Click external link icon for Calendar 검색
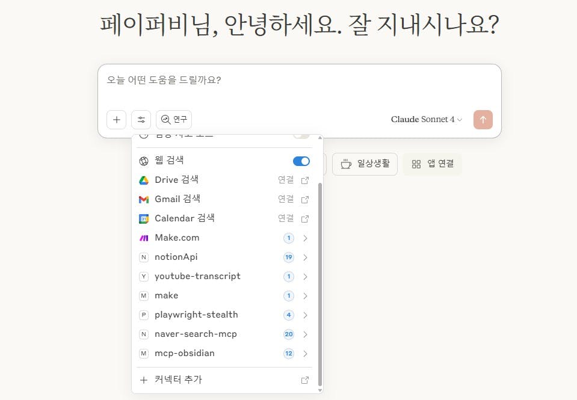The width and height of the screenshot is (577, 400). 304,218
